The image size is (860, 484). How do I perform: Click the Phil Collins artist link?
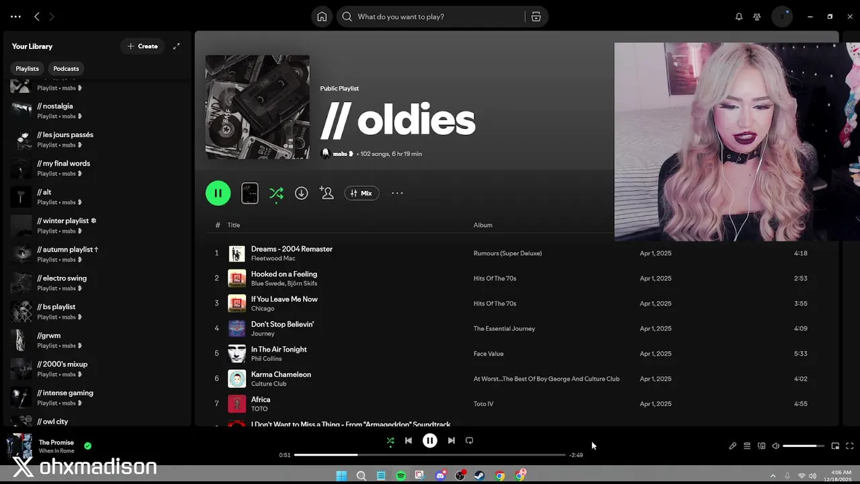click(x=266, y=358)
